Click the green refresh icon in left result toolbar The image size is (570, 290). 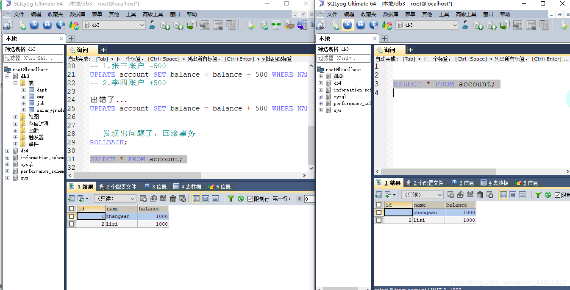(241, 199)
